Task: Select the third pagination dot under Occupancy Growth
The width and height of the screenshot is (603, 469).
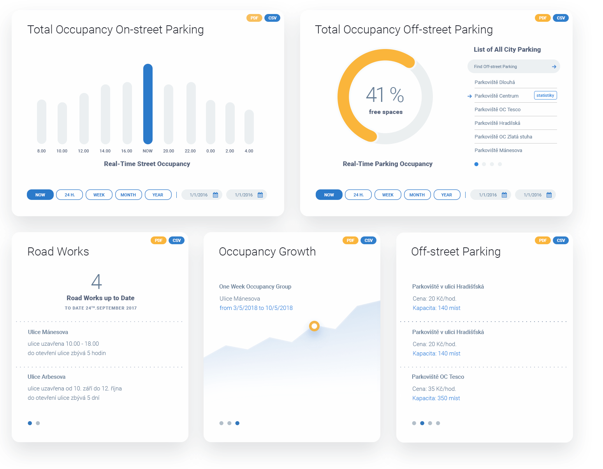Action: point(237,423)
